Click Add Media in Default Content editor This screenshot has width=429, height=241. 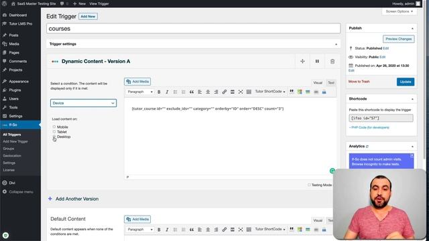point(137,220)
